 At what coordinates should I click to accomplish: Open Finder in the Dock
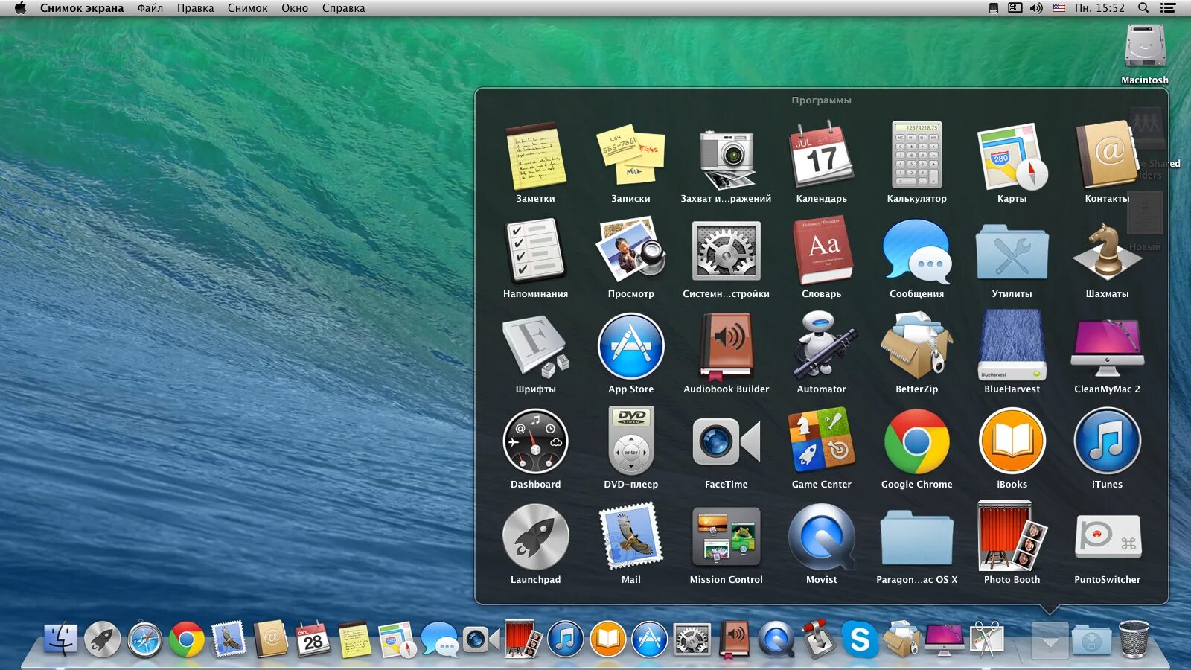point(60,639)
